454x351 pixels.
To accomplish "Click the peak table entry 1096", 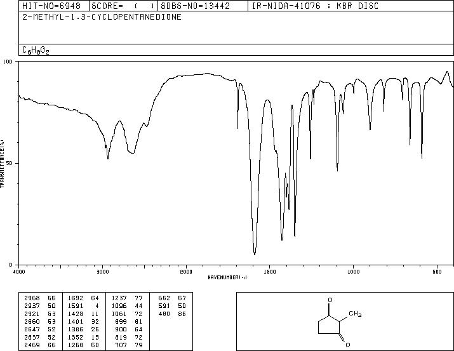I will (119, 305).
